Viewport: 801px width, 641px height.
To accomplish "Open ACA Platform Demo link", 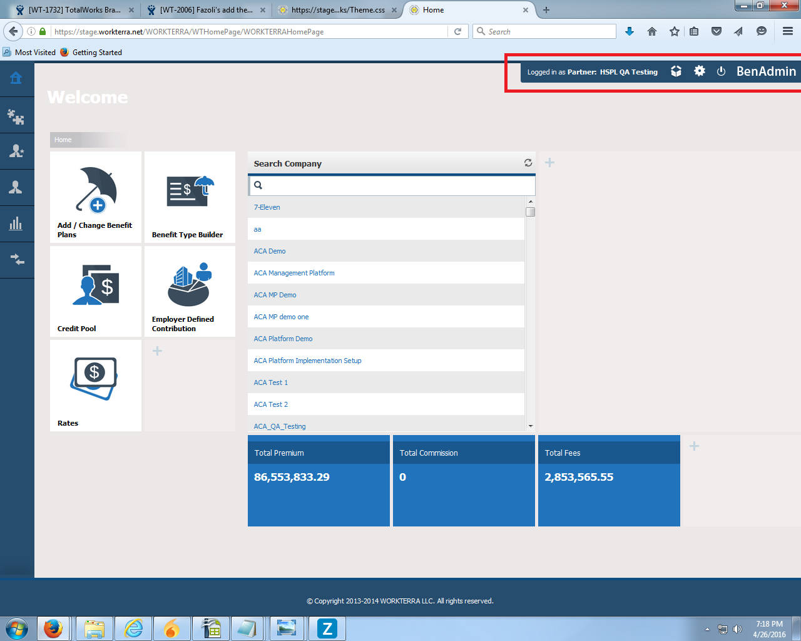I will pos(283,339).
